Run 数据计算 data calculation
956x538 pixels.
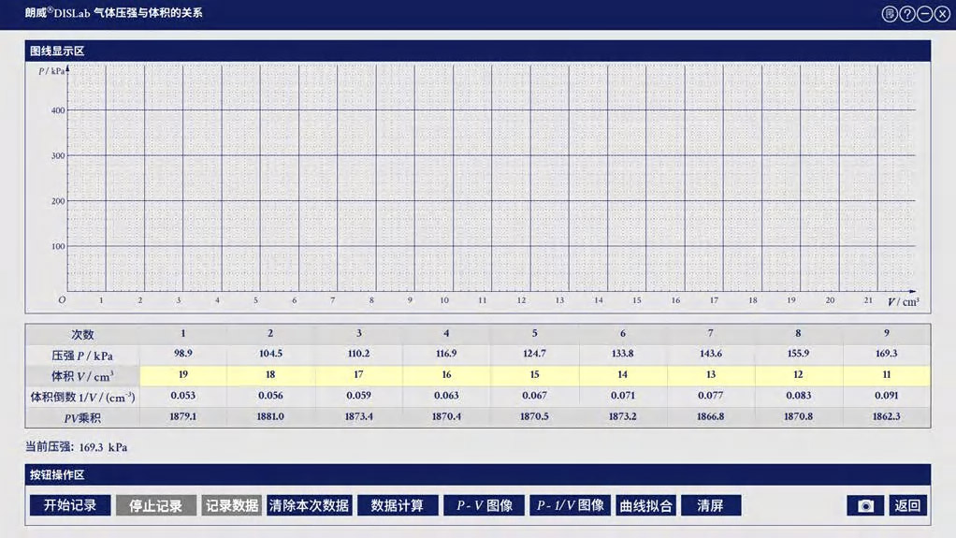coord(398,505)
